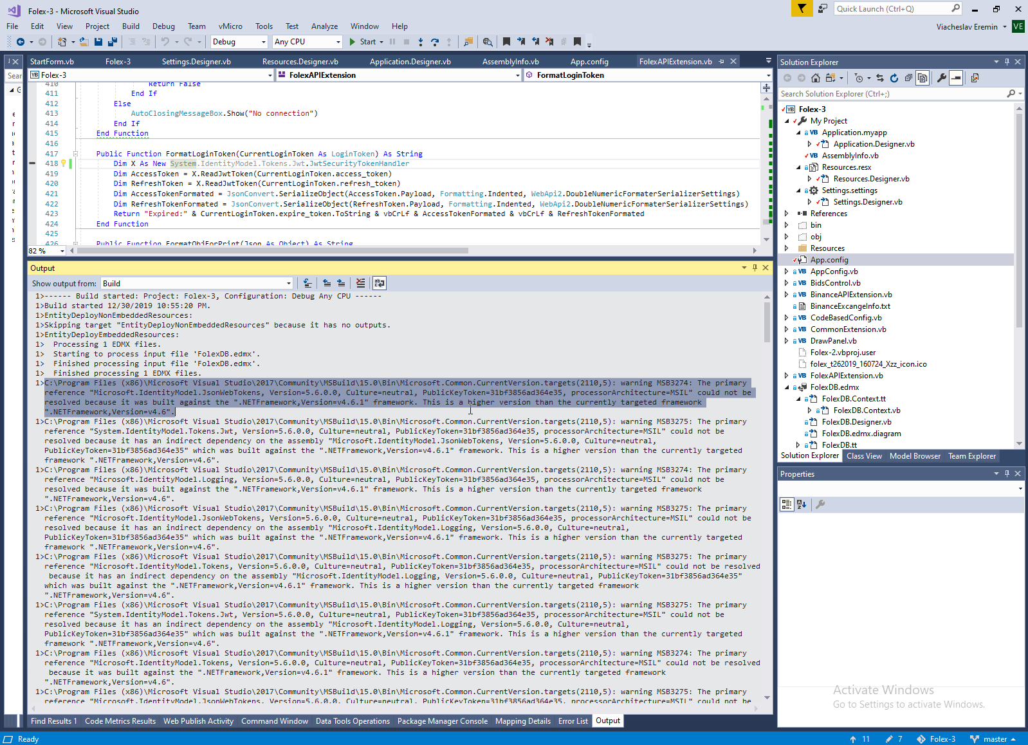The width and height of the screenshot is (1028, 745).
Task: Click the editor horizontal scrollbar thumb
Action: pyautogui.click(x=272, y=250)
